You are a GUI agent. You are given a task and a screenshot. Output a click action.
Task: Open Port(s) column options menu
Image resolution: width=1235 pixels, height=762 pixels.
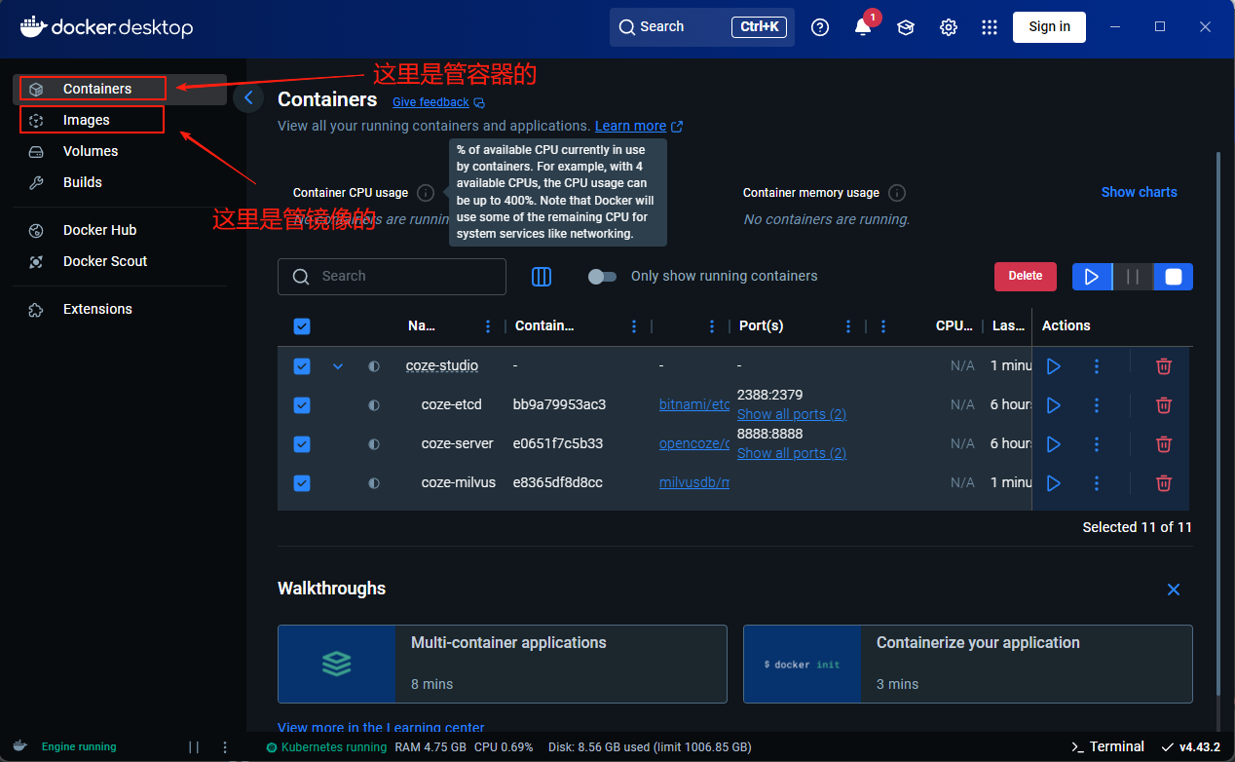point(848,326)
